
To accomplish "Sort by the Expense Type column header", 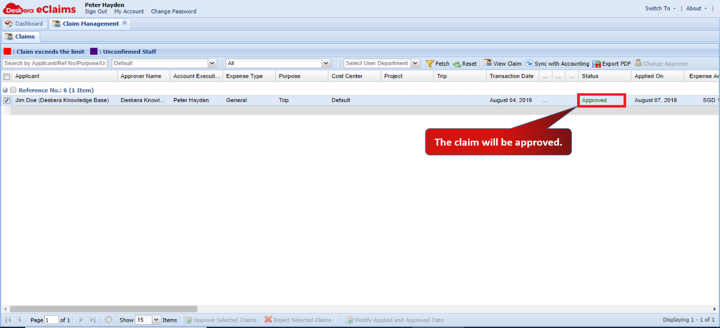I will 249,76.
